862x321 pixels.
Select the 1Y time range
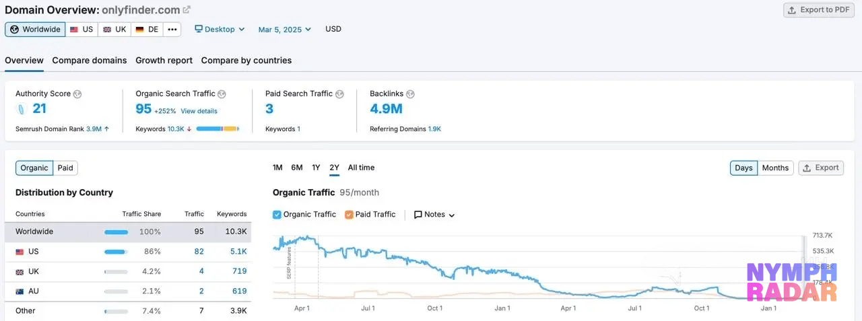pos(316,168)
